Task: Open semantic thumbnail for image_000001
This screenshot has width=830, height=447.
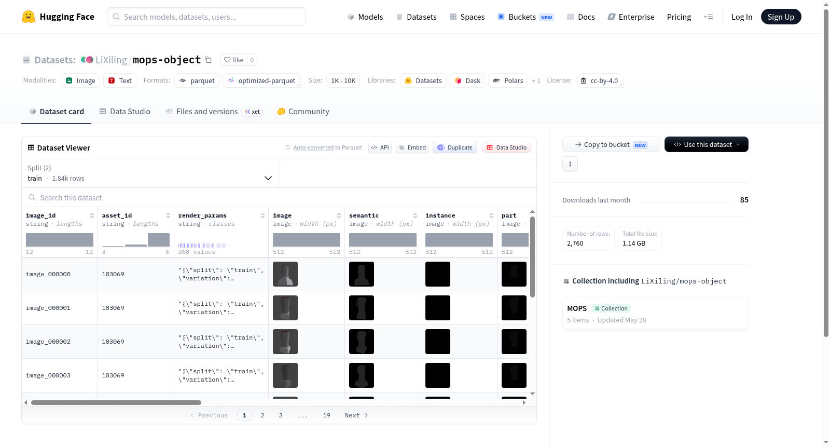Action: coord(362,308)
